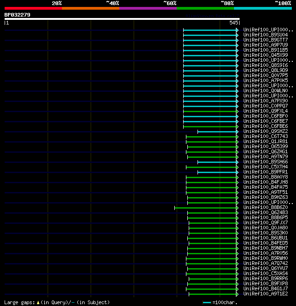
Task: Select the UniRef100_B4FED5 label
Action: pyautogui.click(x=265, y=243)
